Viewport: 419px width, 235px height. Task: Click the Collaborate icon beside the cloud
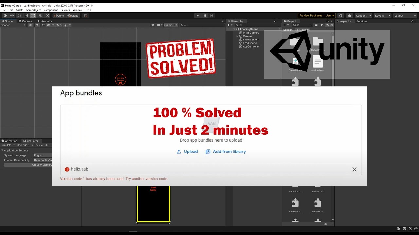pos(341,16)
